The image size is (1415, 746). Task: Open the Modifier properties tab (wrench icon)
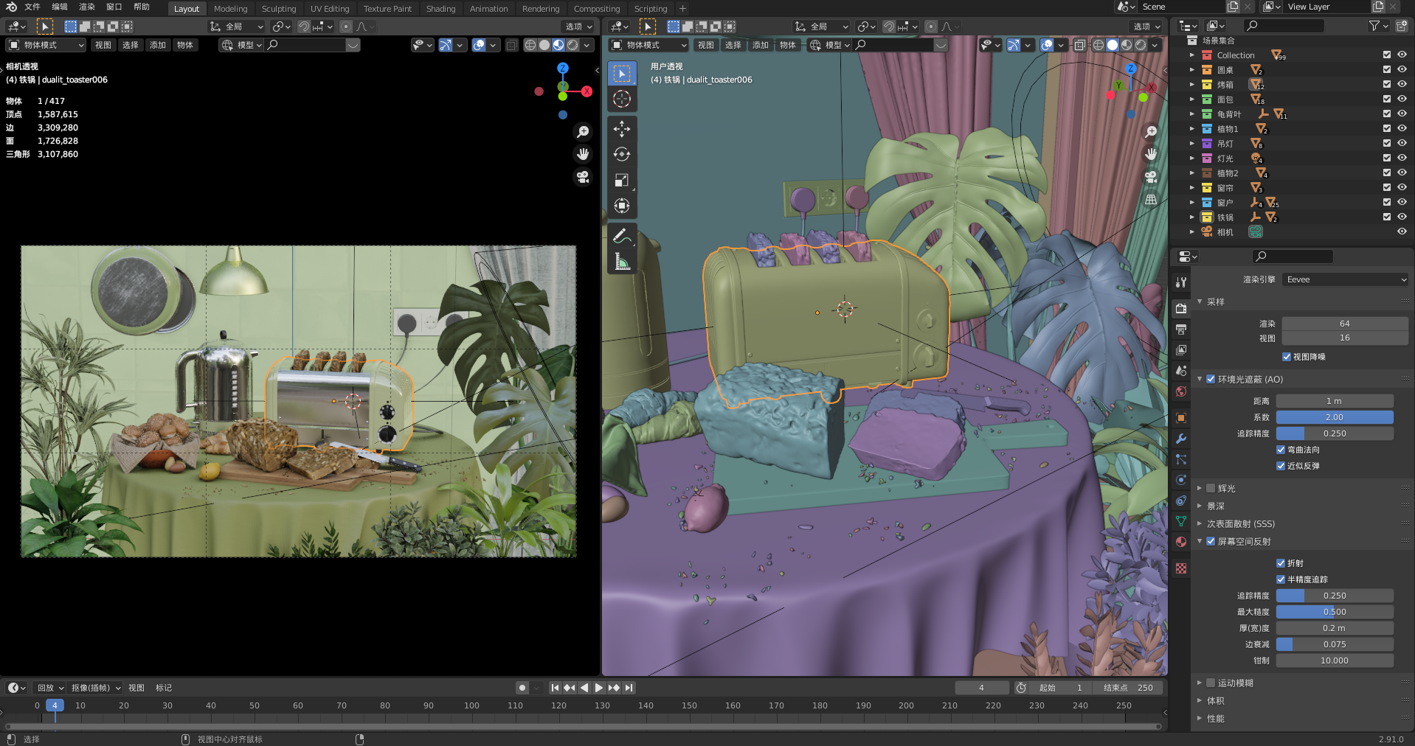[1180, 439]
